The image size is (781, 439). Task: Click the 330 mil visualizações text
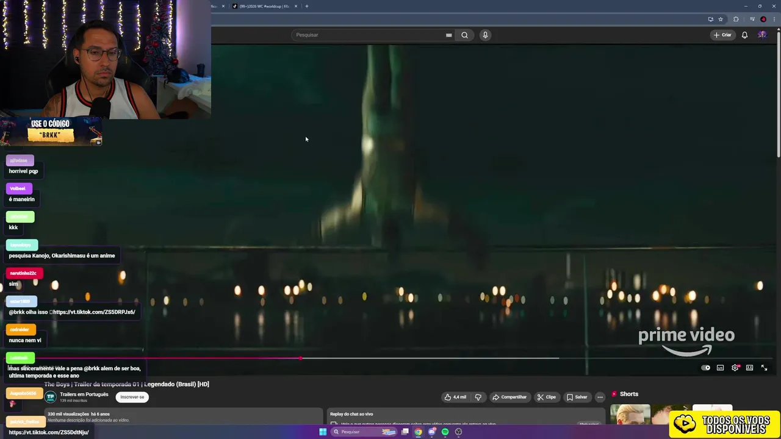click(x=68, y=414)
